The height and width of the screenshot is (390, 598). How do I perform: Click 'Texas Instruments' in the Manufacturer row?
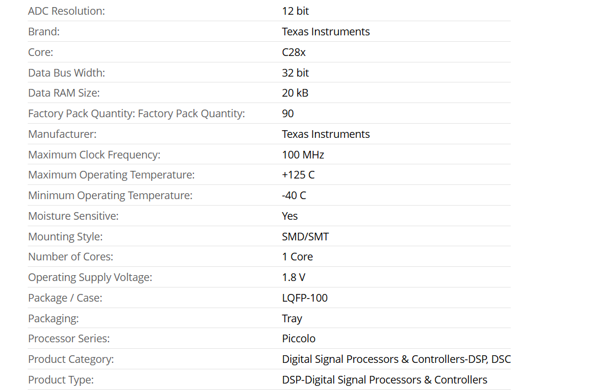point(326,134)
